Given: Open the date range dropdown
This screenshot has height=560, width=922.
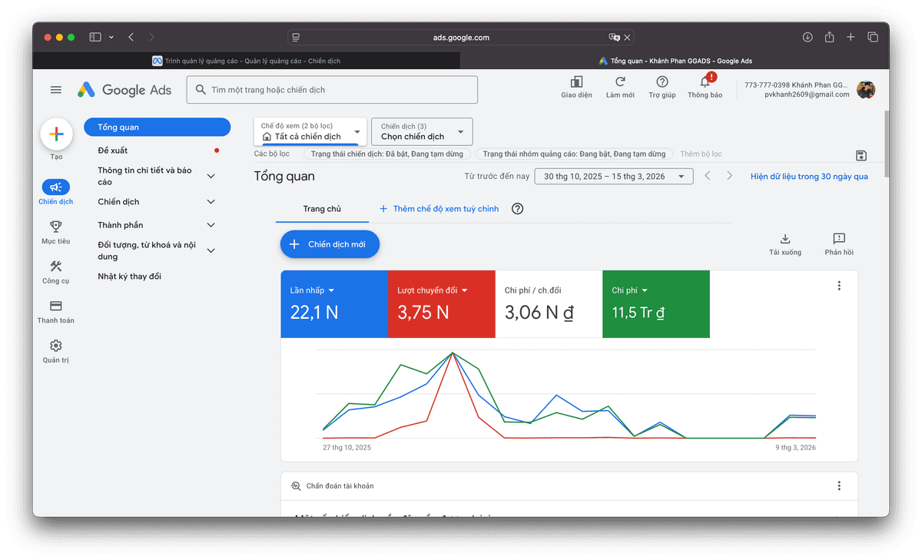Looking at the screenshot, I should (613, 177).
